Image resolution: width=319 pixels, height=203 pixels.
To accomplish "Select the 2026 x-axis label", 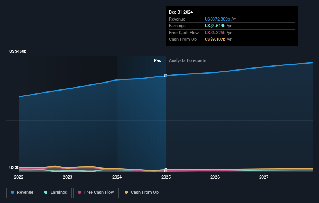I will point(215,177).
